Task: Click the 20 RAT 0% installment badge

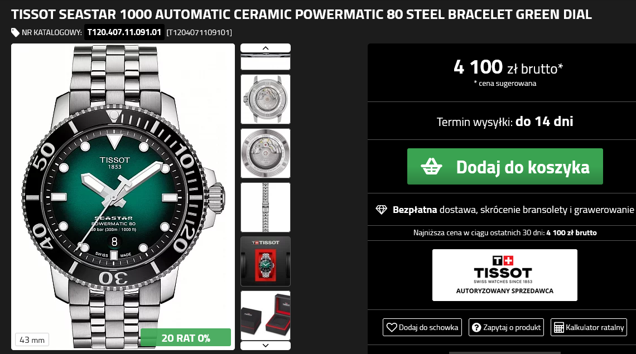Action: click(x=186, y=337)
